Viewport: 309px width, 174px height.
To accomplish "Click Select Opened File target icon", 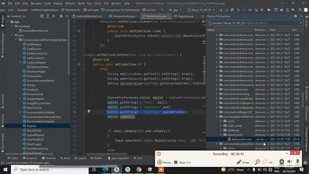I will coord(42,16).
